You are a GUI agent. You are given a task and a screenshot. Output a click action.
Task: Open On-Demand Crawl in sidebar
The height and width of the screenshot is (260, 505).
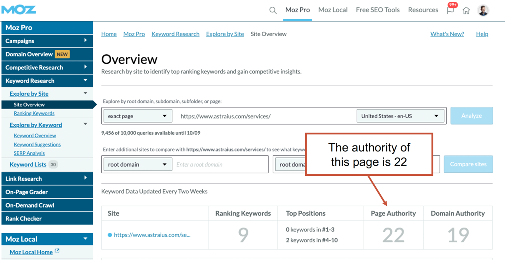point(47,205)
